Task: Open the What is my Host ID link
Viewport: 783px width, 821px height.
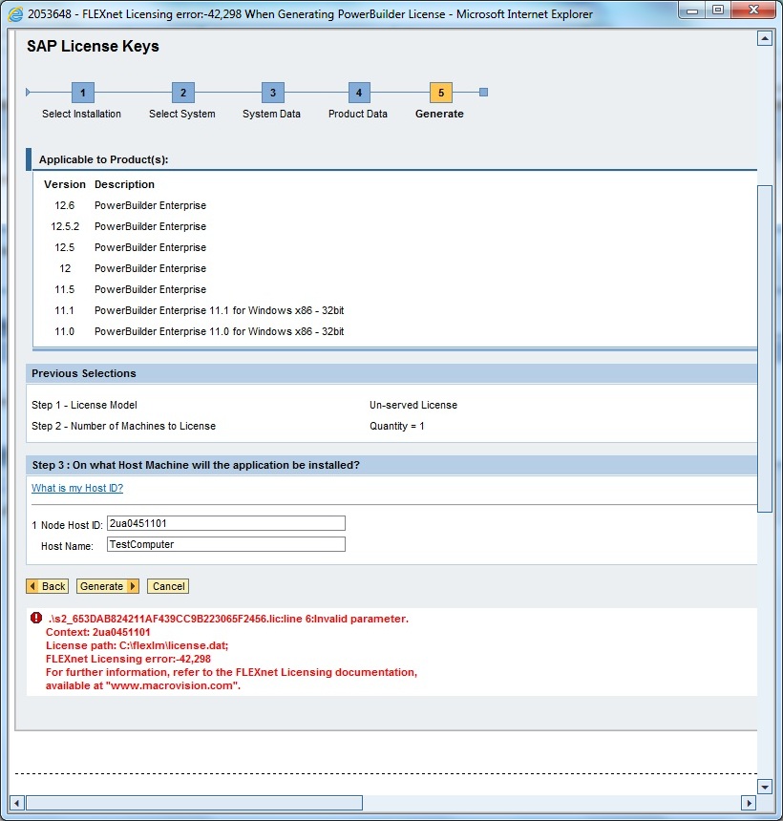Action: [77, 488]
